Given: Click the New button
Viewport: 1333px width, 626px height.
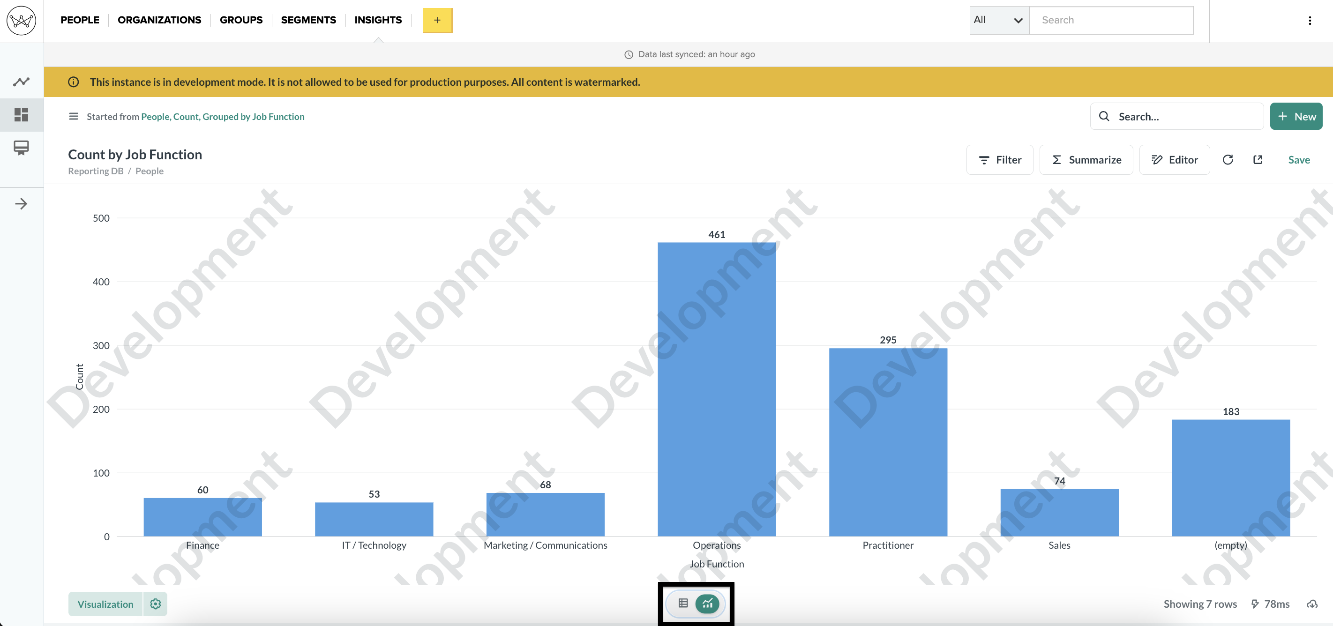Looking at the screenshot, I should pos(1296,116).
